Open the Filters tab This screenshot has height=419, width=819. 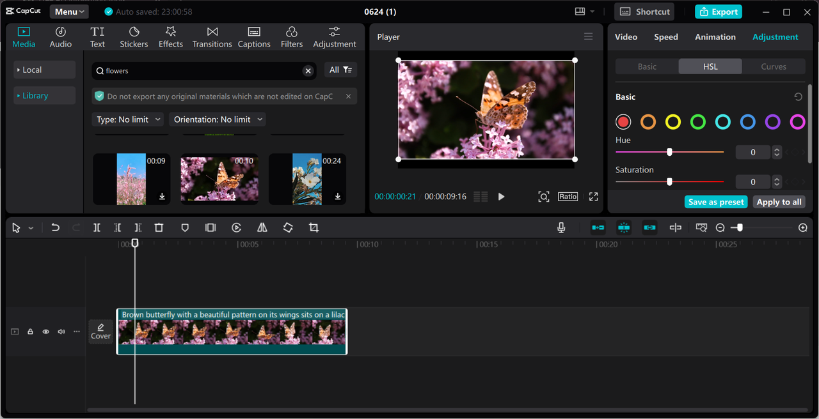(292, 38)
